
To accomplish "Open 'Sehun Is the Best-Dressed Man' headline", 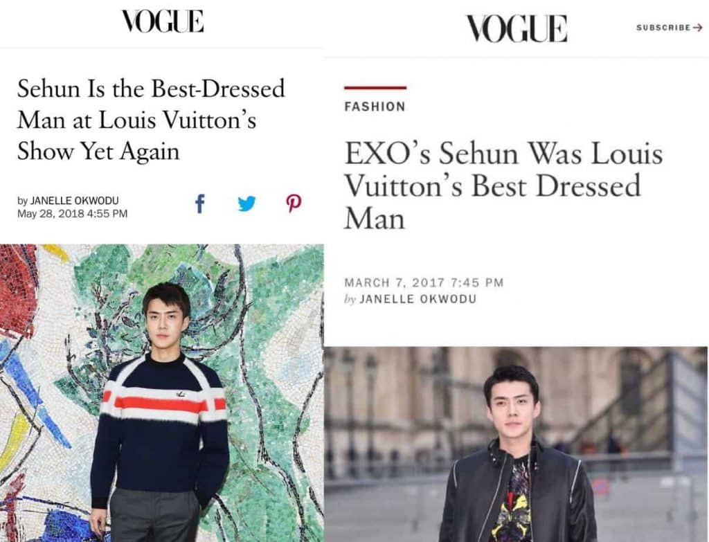I will click(151, 120).
